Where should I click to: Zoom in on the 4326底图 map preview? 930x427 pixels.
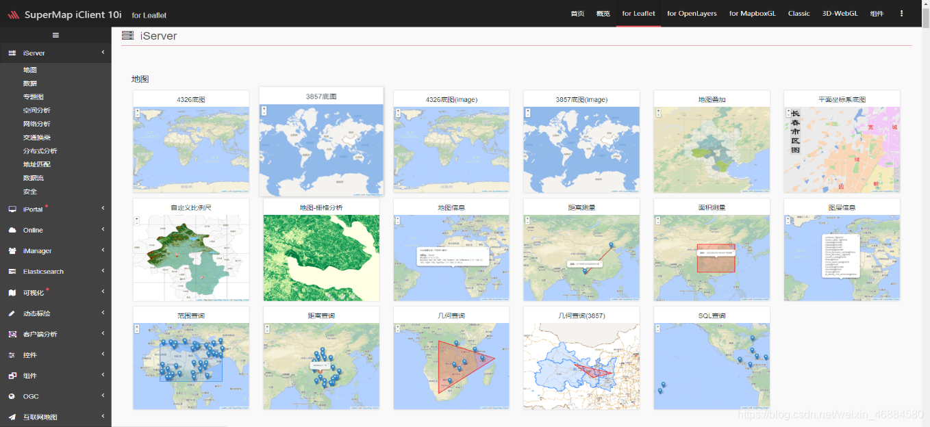point(138,110)
